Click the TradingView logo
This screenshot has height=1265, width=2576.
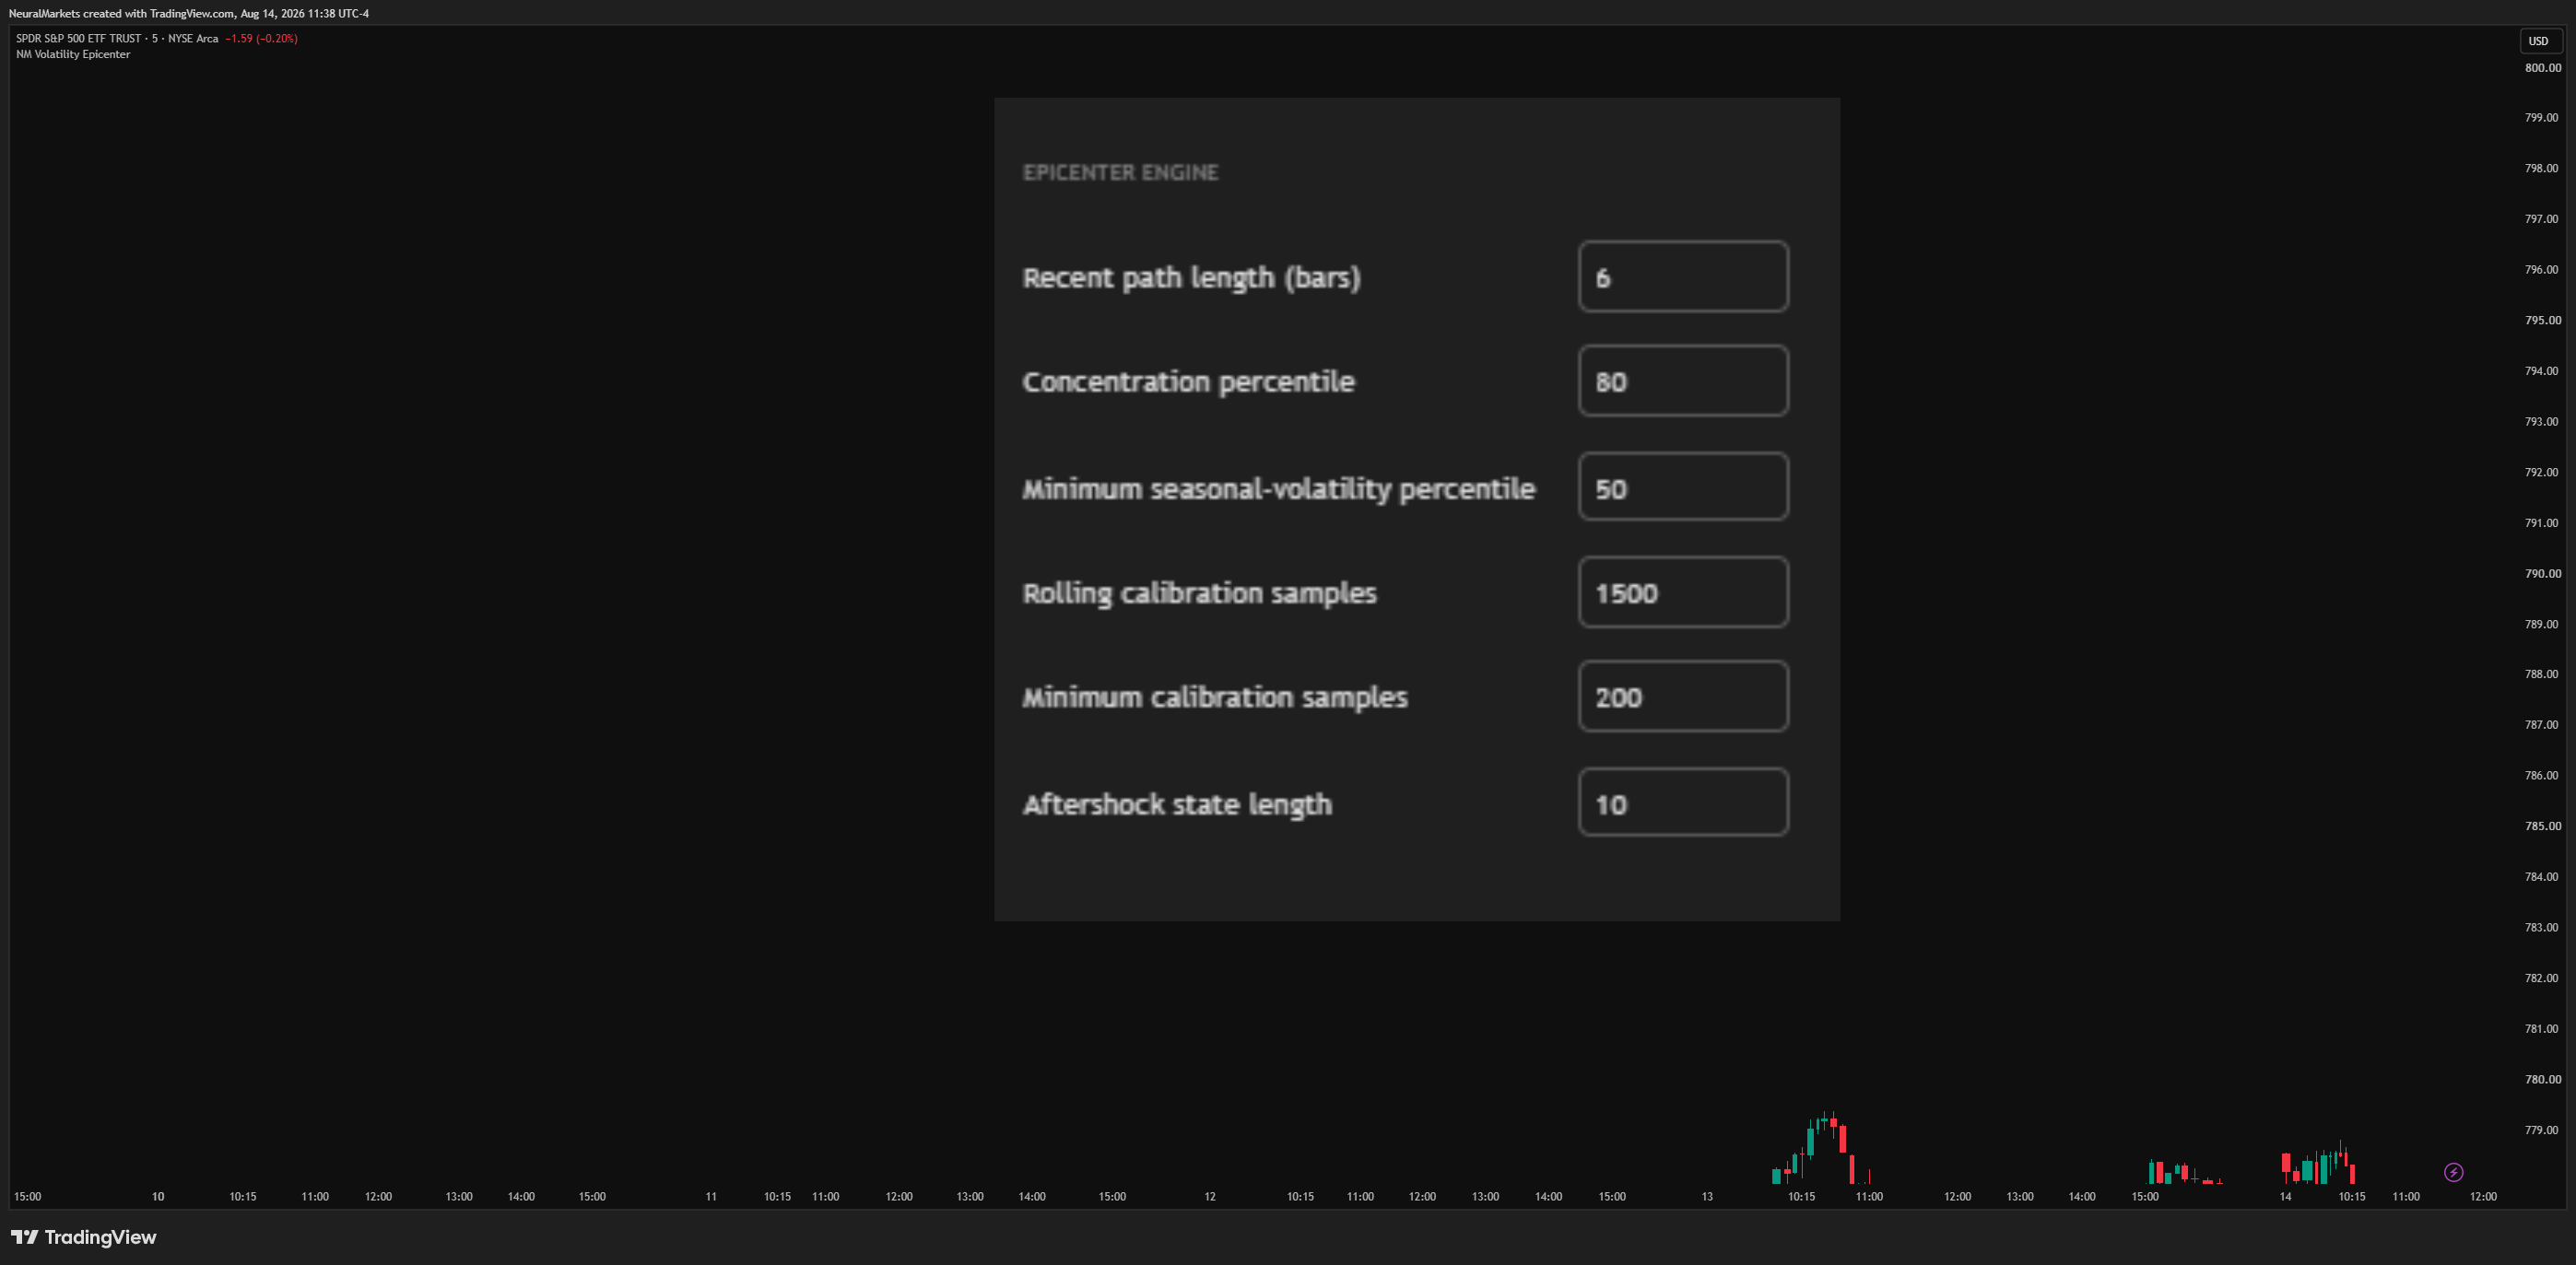coord(84,1237)
